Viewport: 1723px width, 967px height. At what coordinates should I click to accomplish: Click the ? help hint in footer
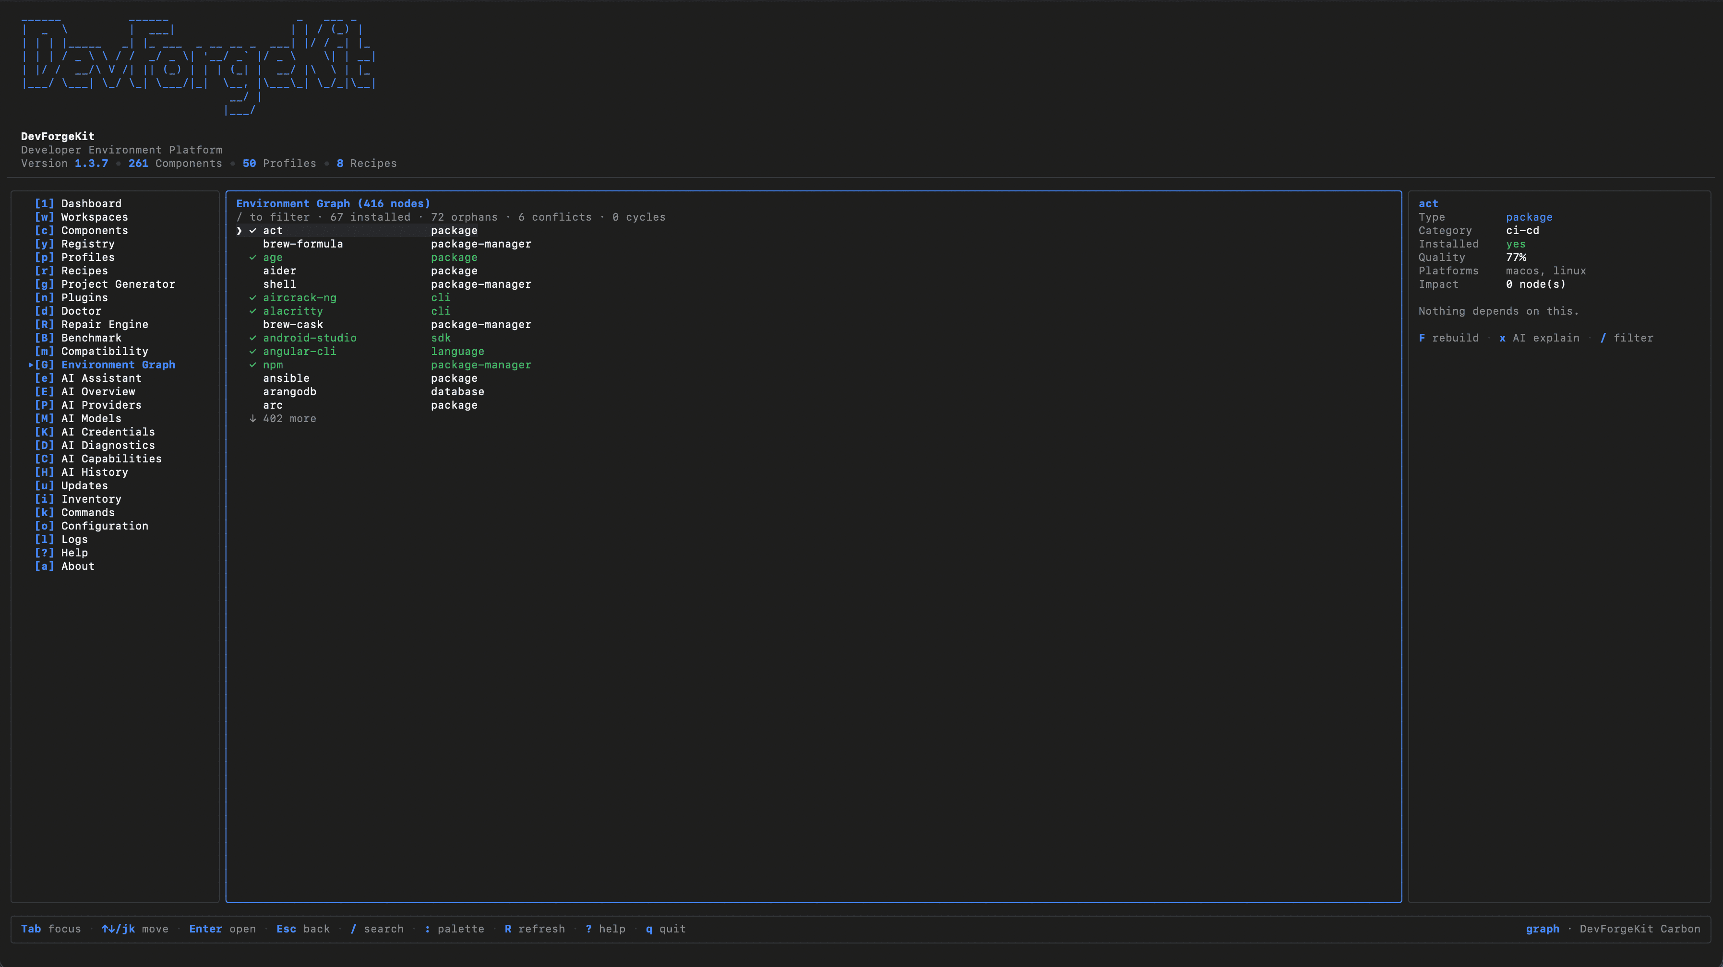[x=605, y=929]
